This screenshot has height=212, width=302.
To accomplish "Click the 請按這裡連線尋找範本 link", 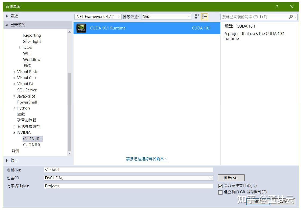I will tap(146, 158).
